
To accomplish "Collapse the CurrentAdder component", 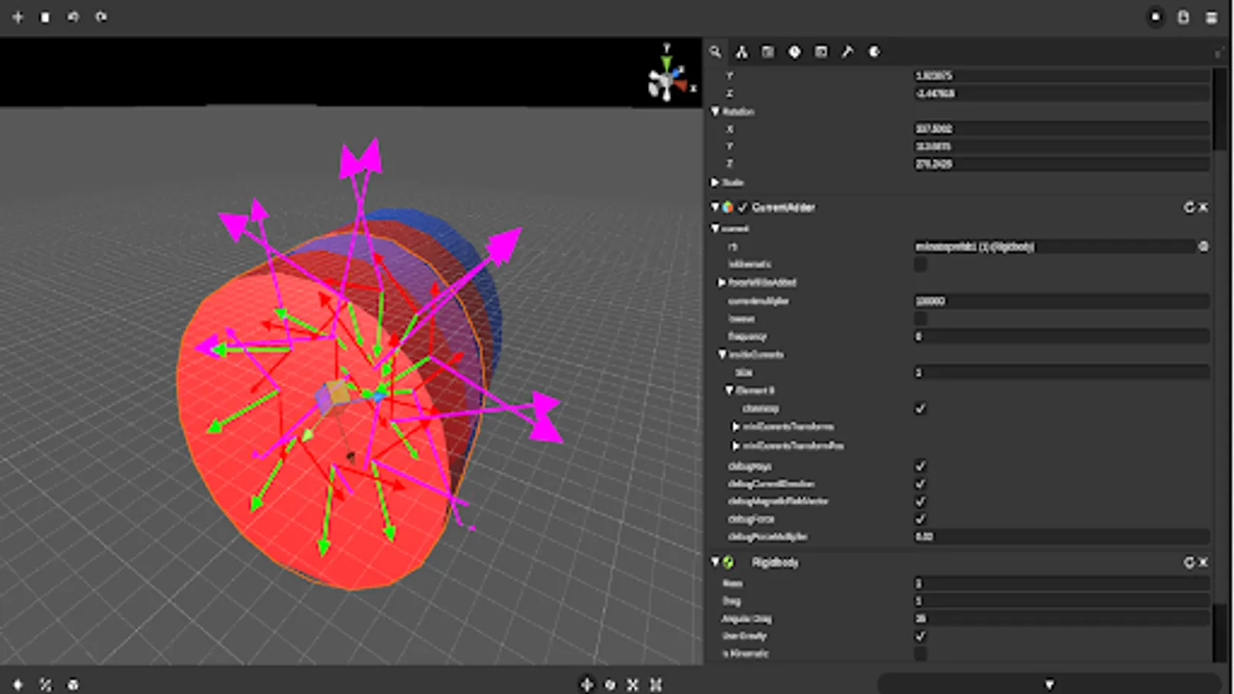I will click(x=715, y=207).
